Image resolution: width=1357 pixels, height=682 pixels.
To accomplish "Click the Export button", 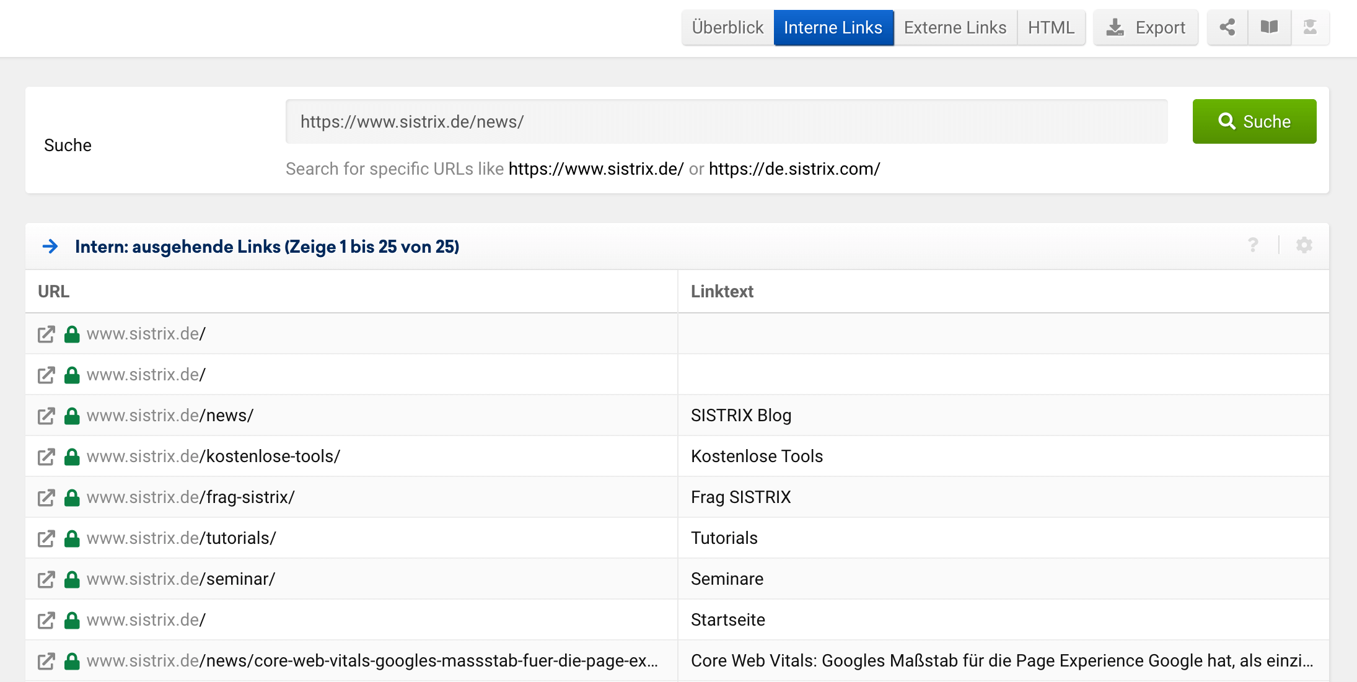I will [1146, 27].
